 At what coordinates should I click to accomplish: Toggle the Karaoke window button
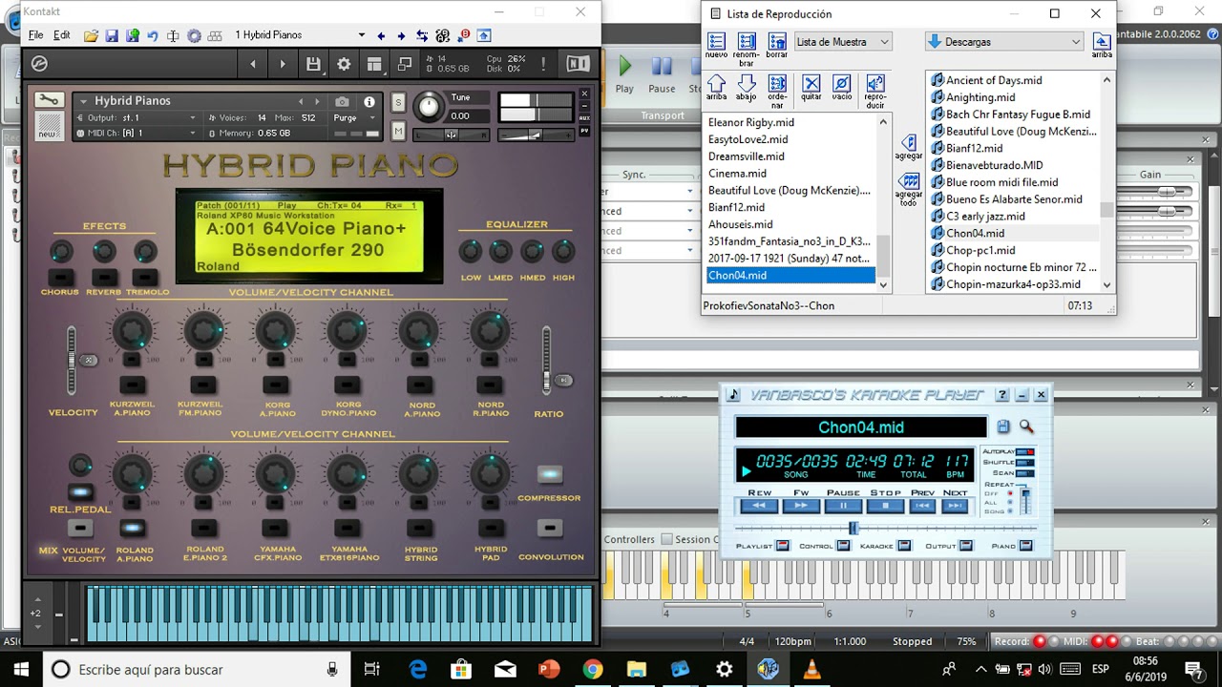[x=904, y=546]
